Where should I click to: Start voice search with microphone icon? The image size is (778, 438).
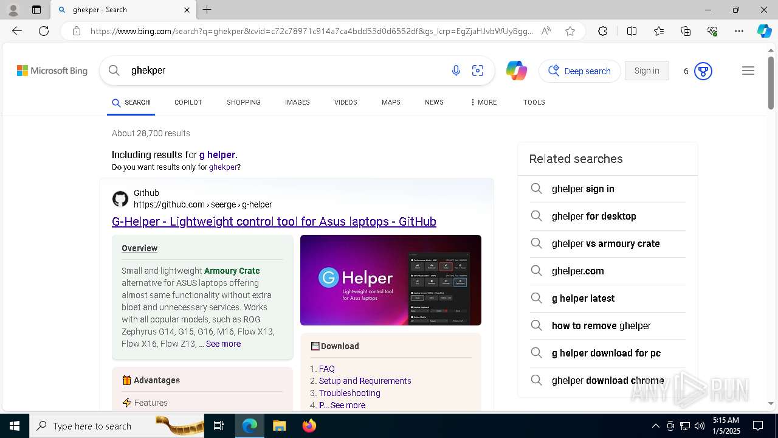pyautogui.click(x=456, y=71)
